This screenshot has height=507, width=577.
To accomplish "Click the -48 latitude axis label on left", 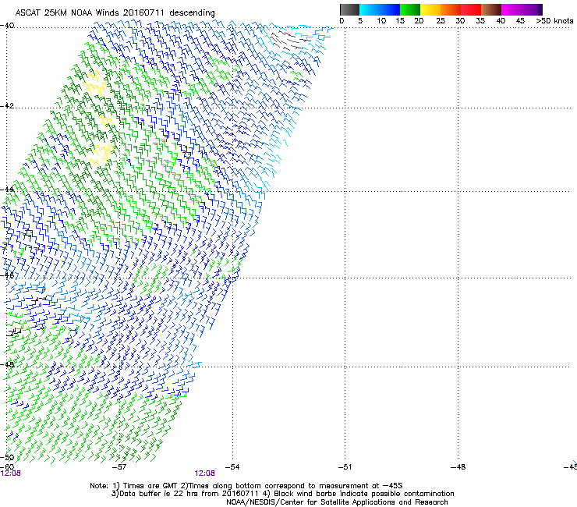I will (7, 364).
